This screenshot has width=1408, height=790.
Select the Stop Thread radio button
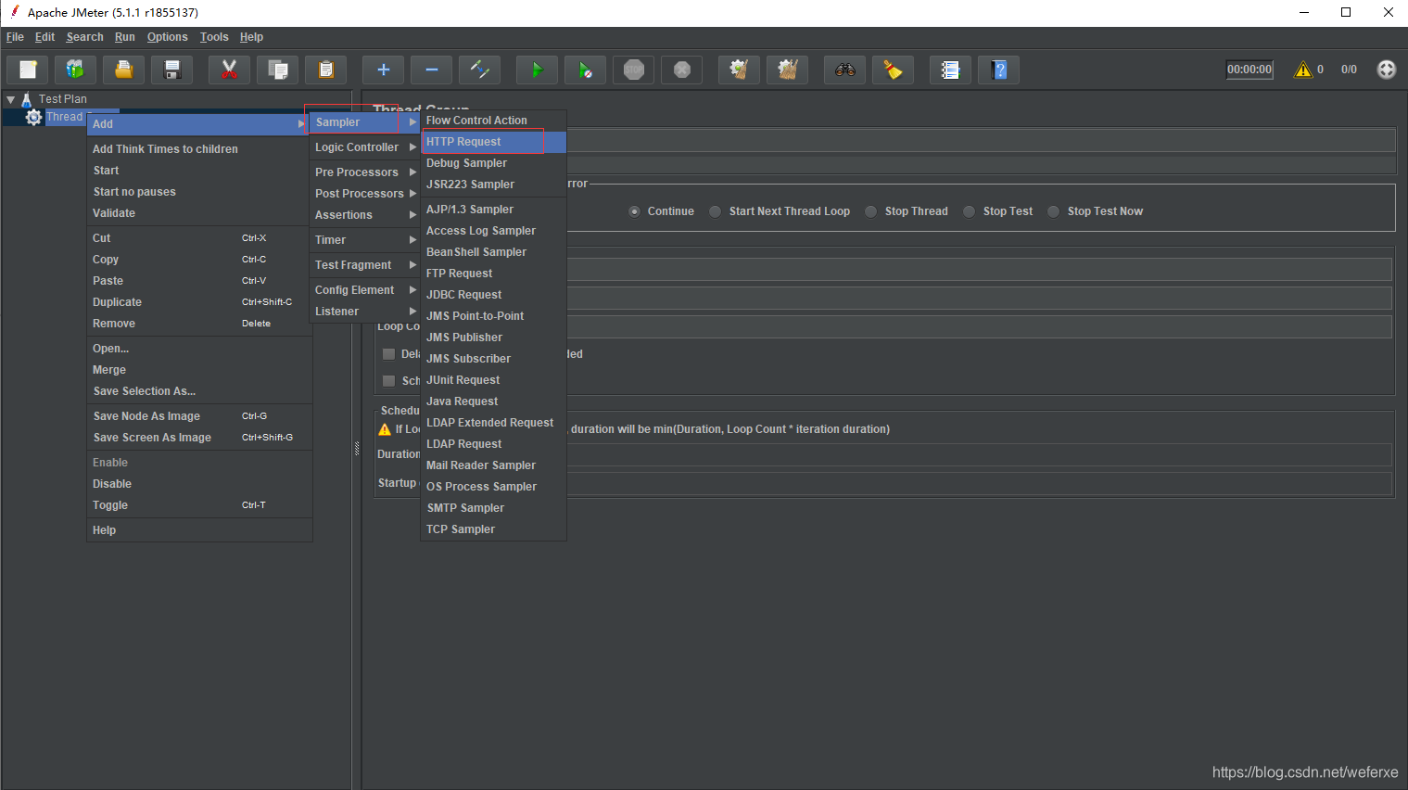[870, 211]
